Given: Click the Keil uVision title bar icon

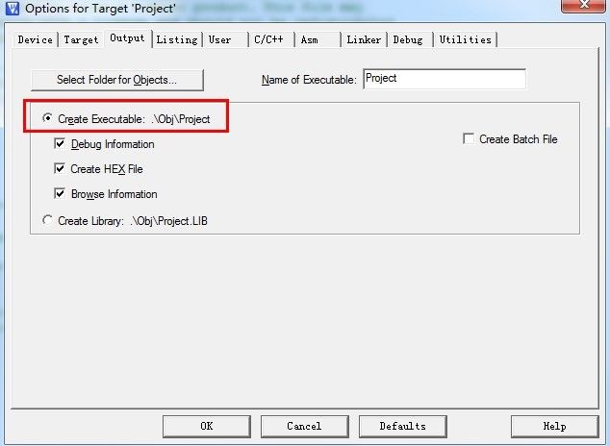Looking at the screenshot, I should tap(13, 8).
